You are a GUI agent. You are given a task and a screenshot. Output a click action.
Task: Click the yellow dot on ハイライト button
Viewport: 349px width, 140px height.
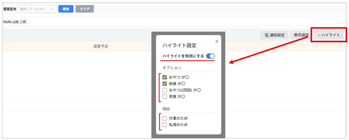coord(319,35)
